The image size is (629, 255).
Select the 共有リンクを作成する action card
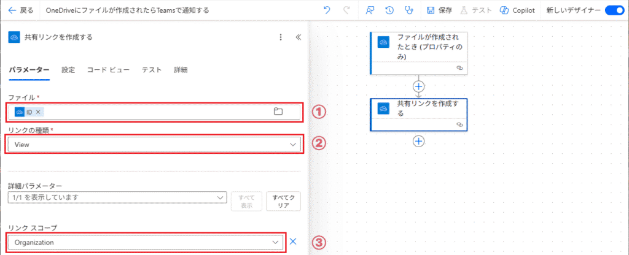click(x=419, y=115)
